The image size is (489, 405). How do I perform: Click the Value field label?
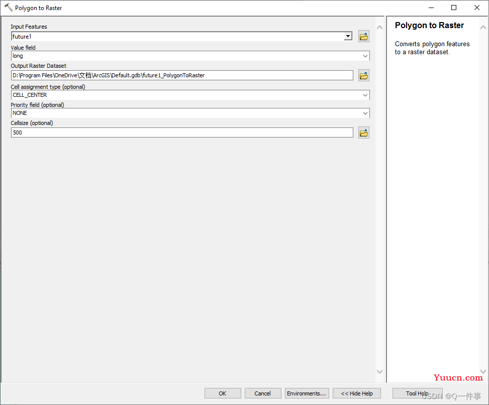pyautogui.click(x=23, y=48)
